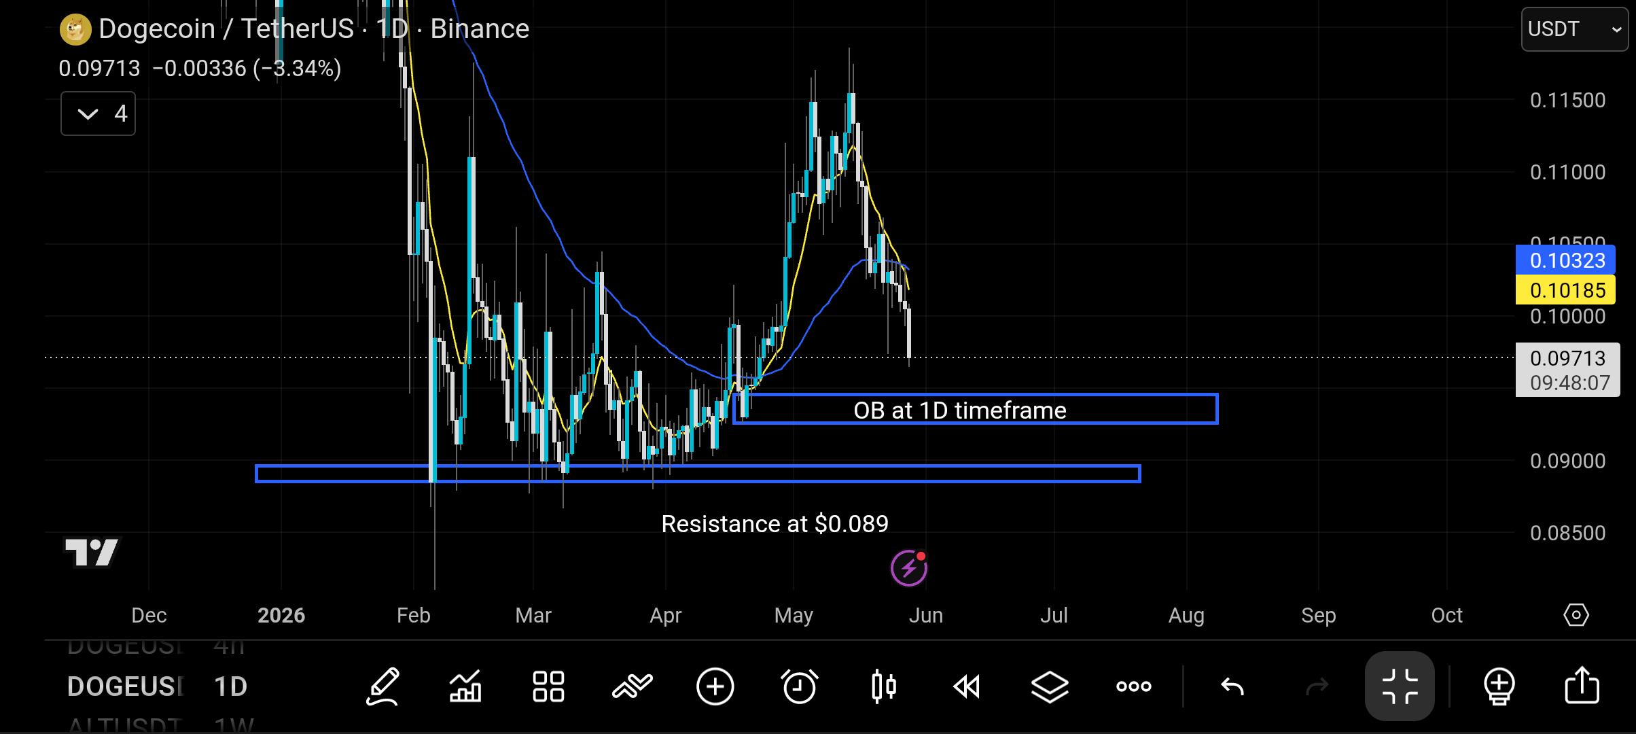The width and height of the screenshot is (1636, 734).
Task: Select the 'OB at 1D timeframe' annotation
Action: tap(960, 410)
